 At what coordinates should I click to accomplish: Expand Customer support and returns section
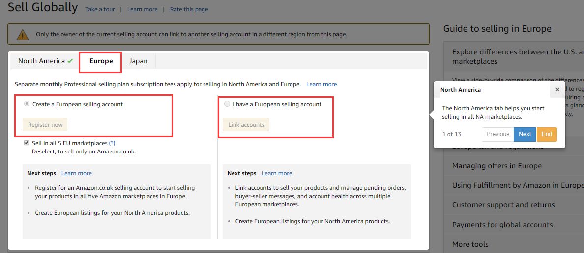(514, 205)
